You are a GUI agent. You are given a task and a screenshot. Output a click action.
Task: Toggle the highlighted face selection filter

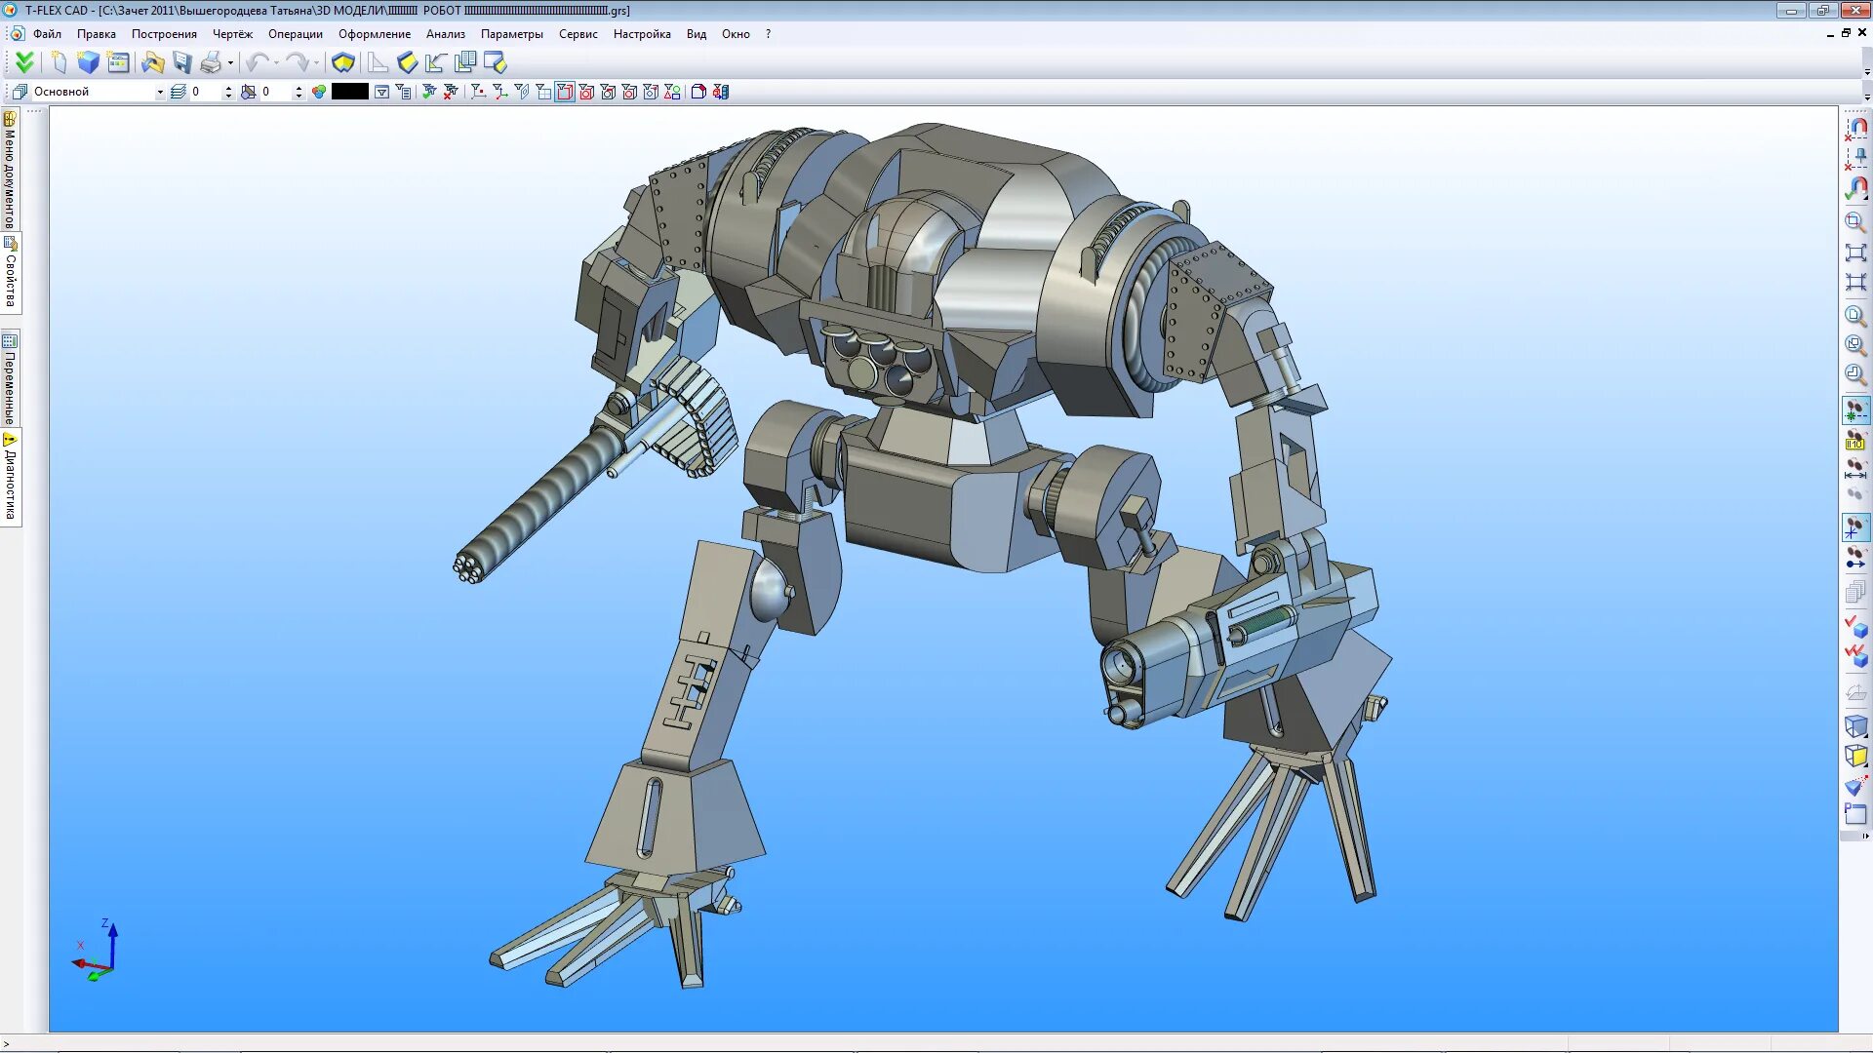[x=565, y=92]
